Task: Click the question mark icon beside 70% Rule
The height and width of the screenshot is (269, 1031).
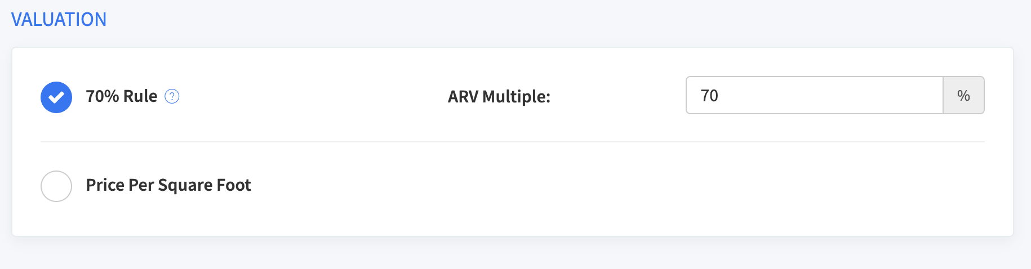Action: coord(172,97)
